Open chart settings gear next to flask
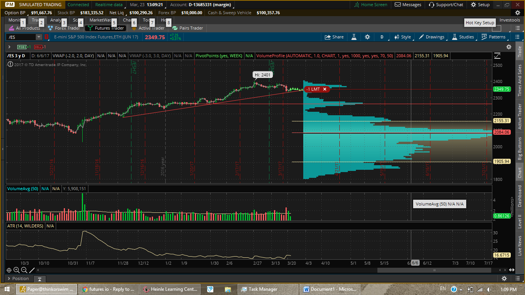The height and width of the screenshot is (295, 525). click(x=367, y=37)
